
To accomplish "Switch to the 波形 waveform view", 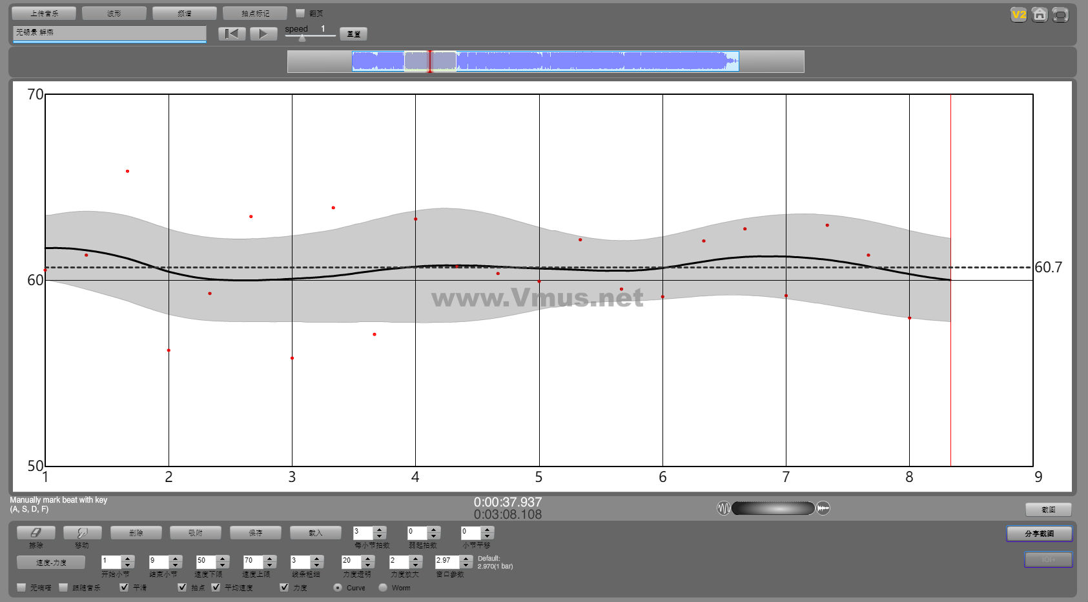I will pyautogui.click(x=114, y=13).
